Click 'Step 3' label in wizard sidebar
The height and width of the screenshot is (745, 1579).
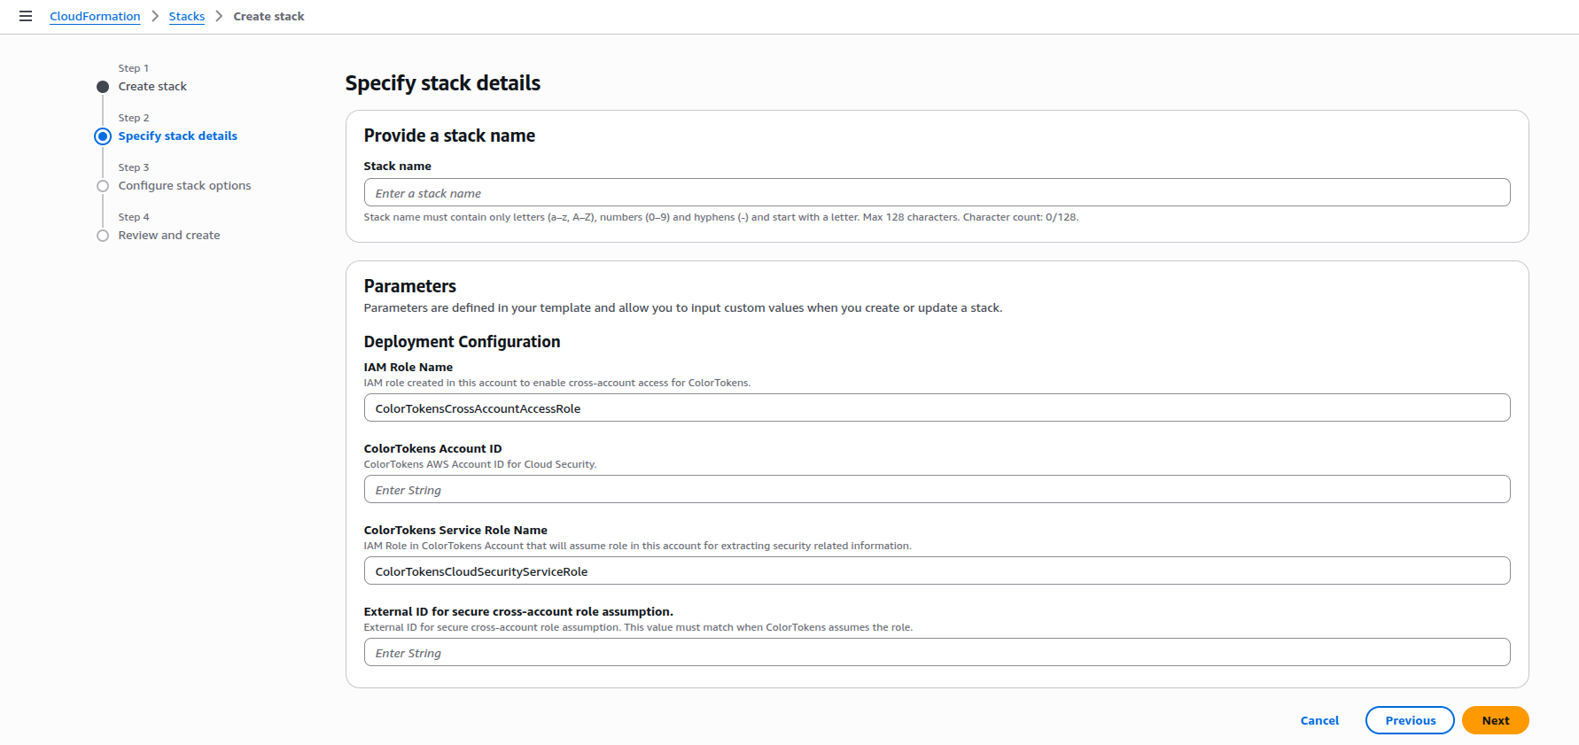[x=134, y=167]
